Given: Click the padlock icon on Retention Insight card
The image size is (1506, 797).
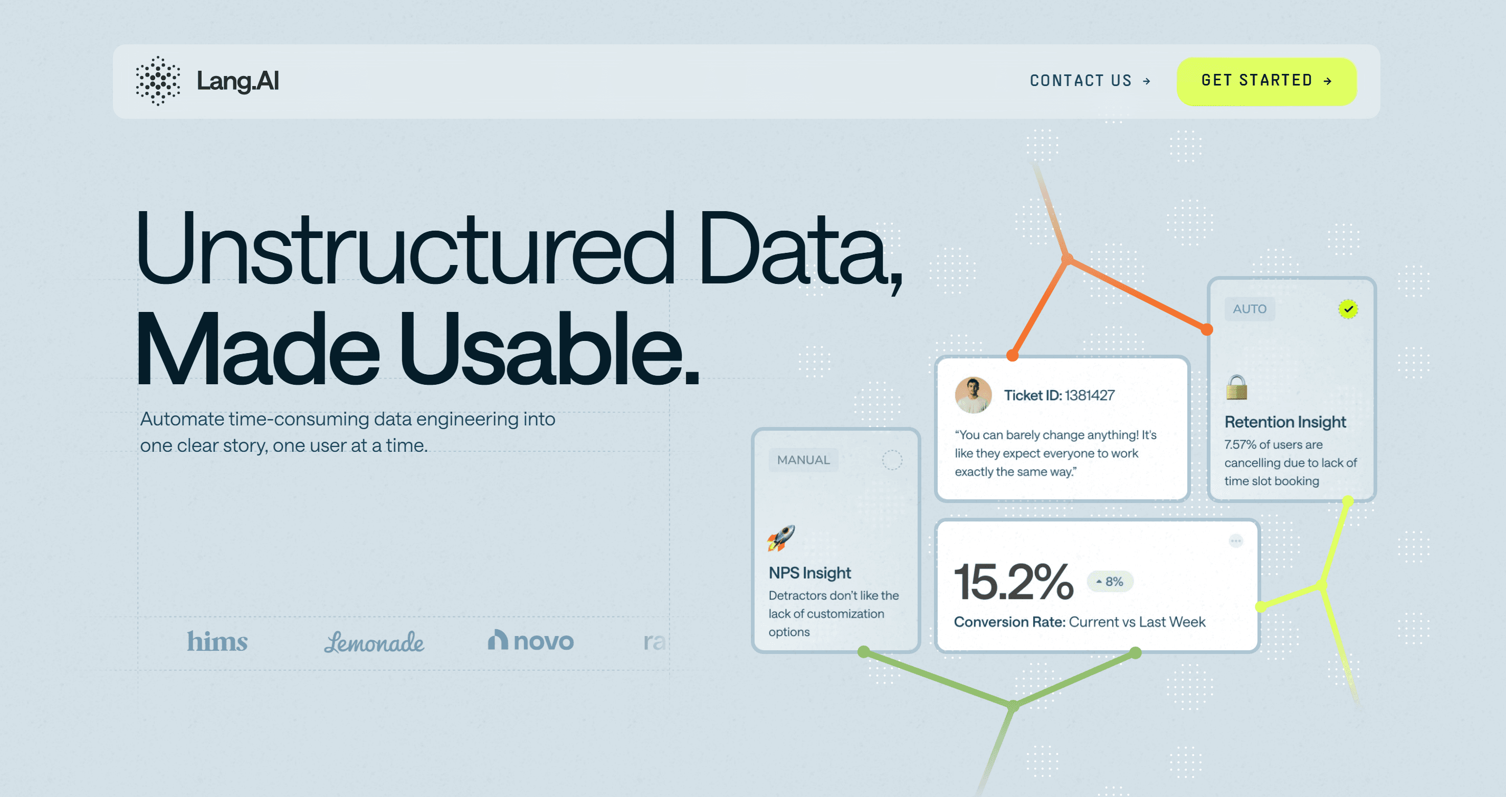Looking at the screenshot, I should [1236, 388].
